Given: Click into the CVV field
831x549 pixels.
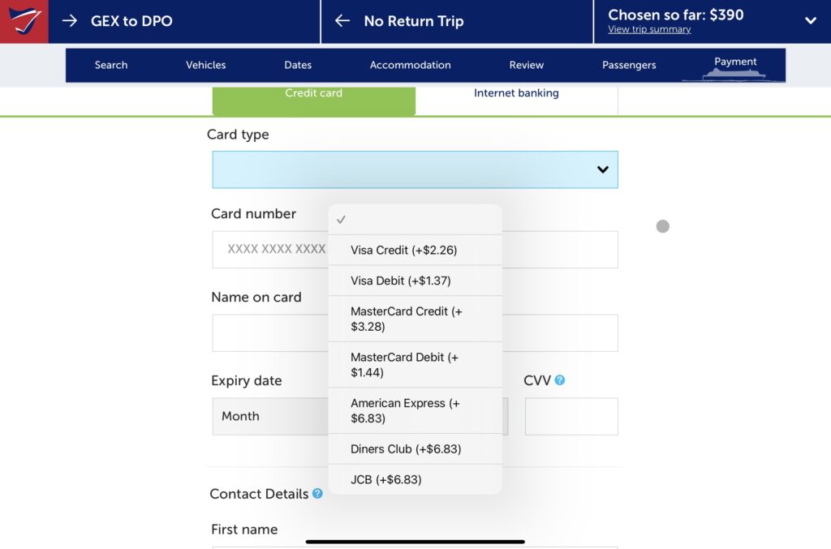Looking at the screenshot, I should (x=571, y=416).
